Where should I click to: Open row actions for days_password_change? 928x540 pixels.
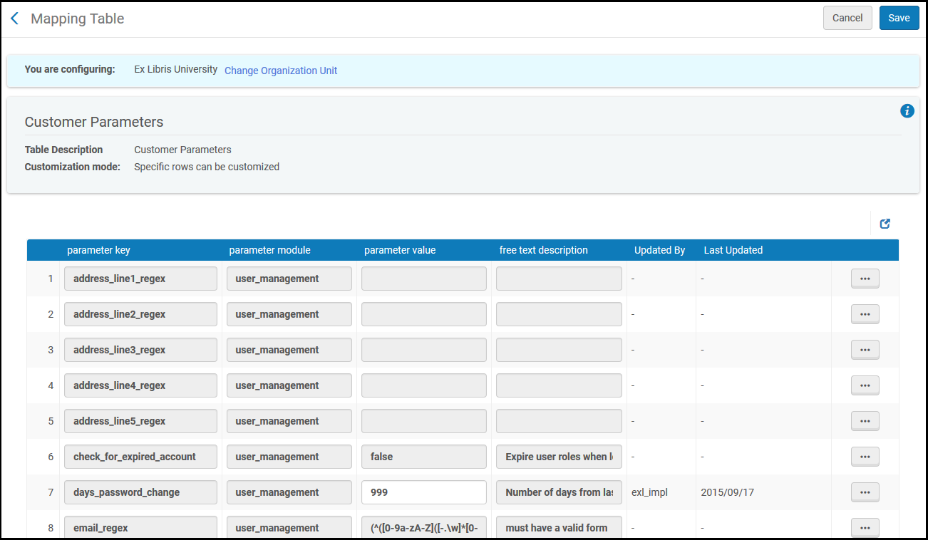pos(865,492)
